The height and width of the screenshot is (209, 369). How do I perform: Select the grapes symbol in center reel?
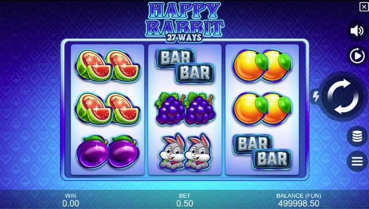click(x=185, y=108)
